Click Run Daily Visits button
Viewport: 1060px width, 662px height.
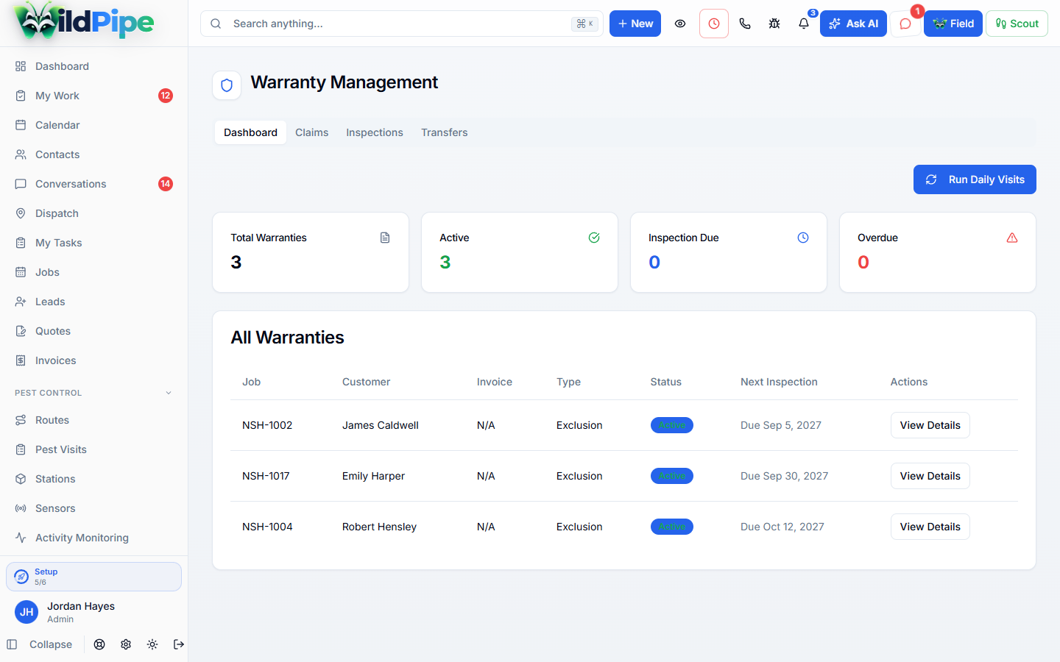click(x=975, y=179)
